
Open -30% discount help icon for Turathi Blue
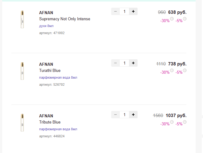172,70
